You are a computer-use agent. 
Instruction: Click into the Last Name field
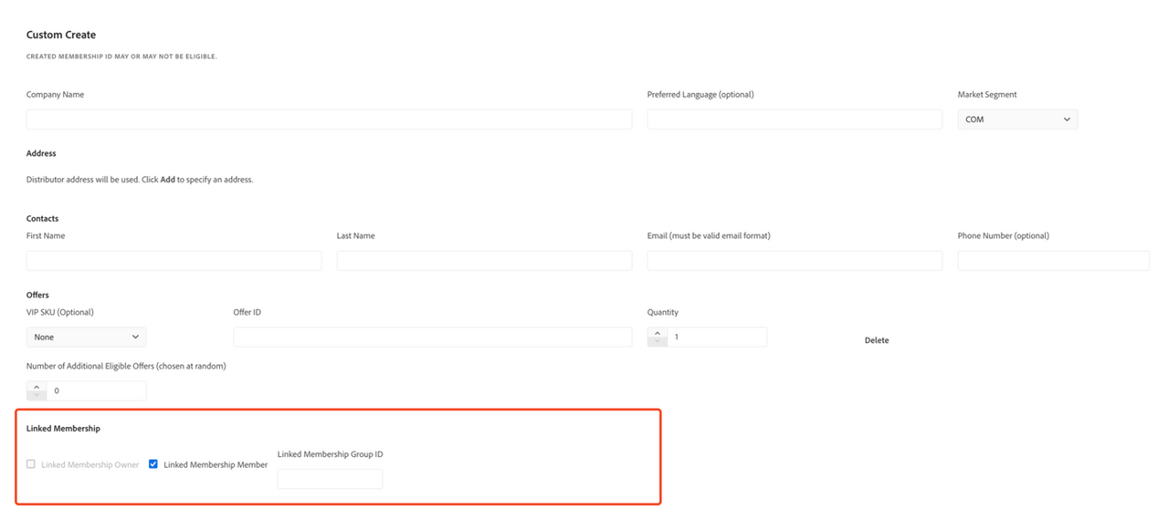(484, 261)
